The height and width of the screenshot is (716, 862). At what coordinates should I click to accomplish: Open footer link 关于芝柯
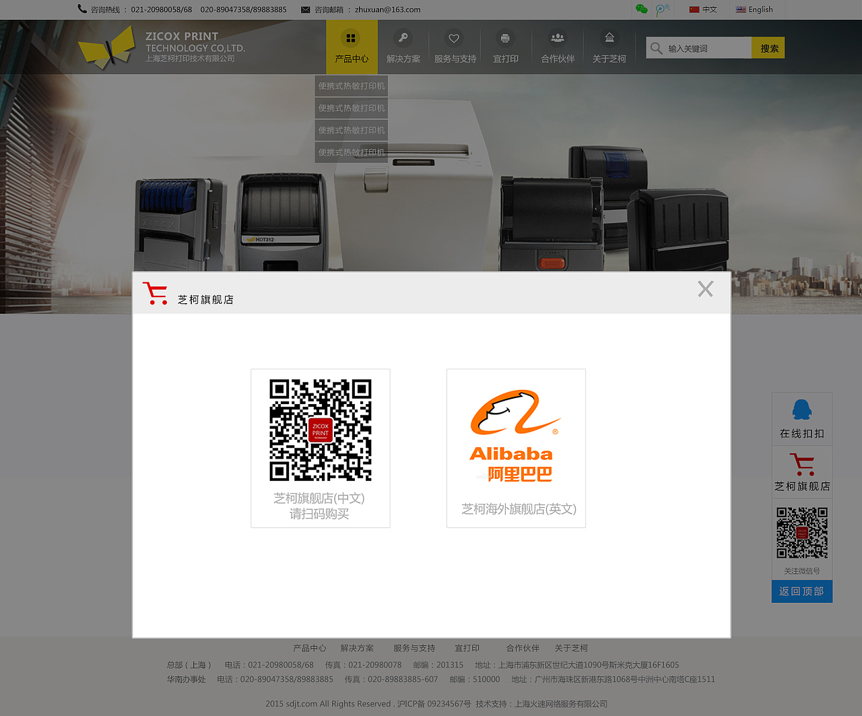click(x=571, y=648)
